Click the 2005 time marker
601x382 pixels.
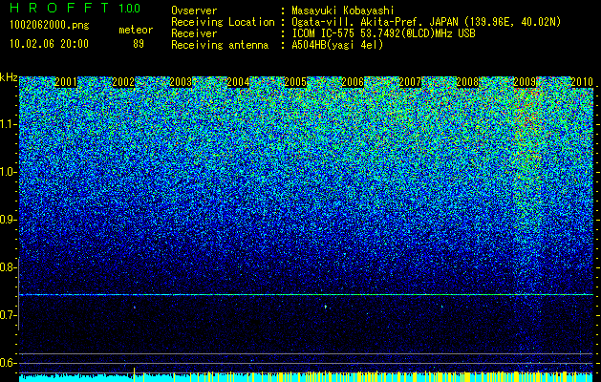pos(295,82)
